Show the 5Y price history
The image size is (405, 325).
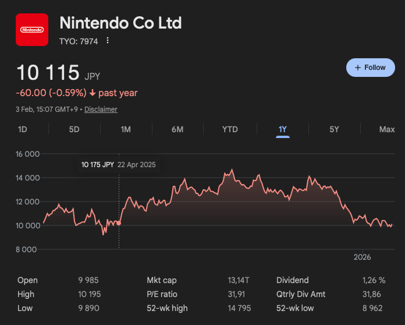[334, 129]
